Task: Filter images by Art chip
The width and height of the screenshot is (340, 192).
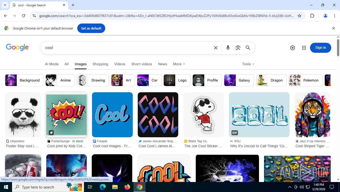Action: tap(123, 80)
